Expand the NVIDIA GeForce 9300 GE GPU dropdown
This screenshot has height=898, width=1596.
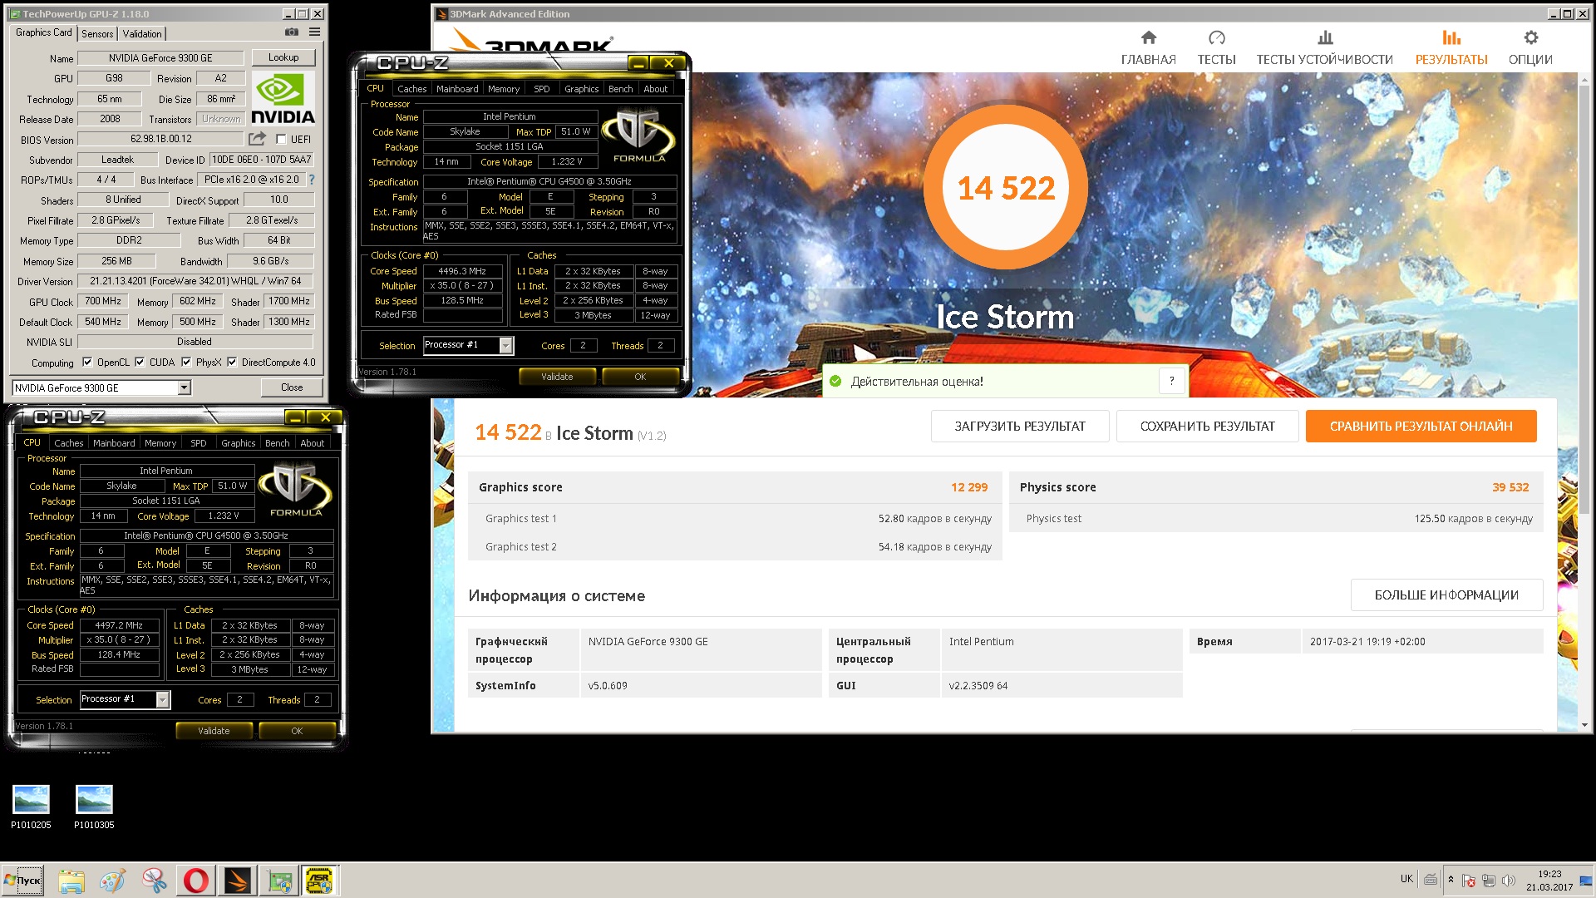click(185, 387)
